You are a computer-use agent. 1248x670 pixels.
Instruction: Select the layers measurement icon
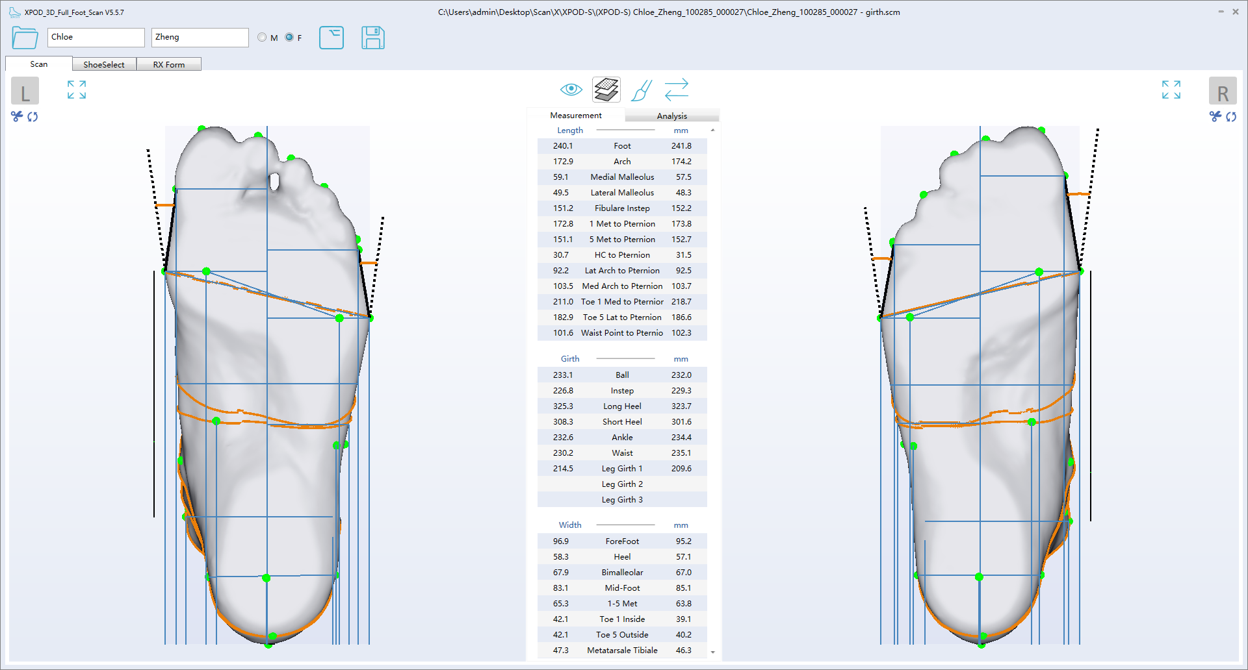(606, 90)
